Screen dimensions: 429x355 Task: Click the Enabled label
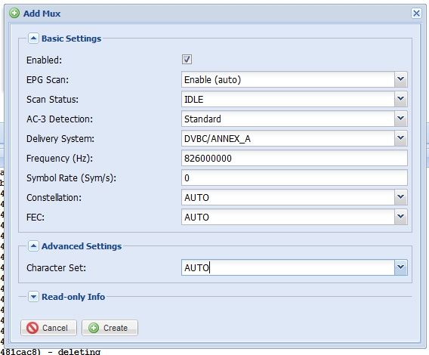coord(44,60)
